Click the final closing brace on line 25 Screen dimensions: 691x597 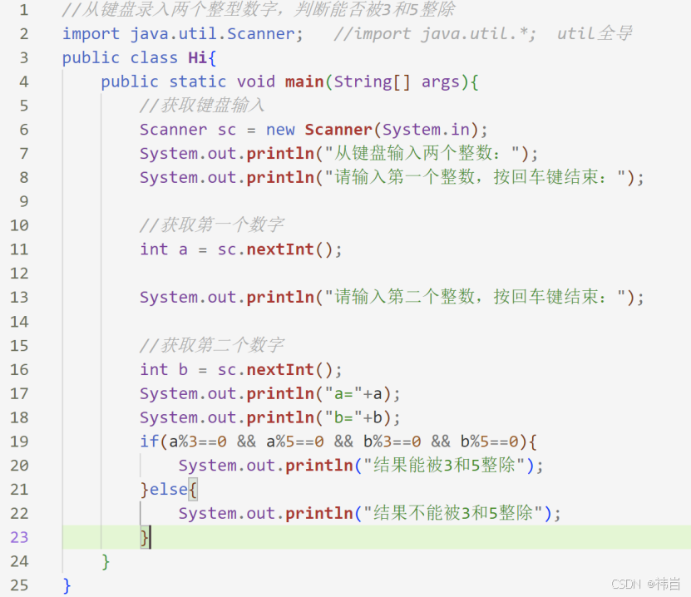tap(67, 585)
